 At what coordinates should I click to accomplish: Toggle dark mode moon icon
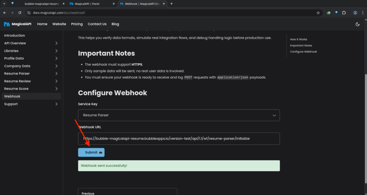point(357,24)
